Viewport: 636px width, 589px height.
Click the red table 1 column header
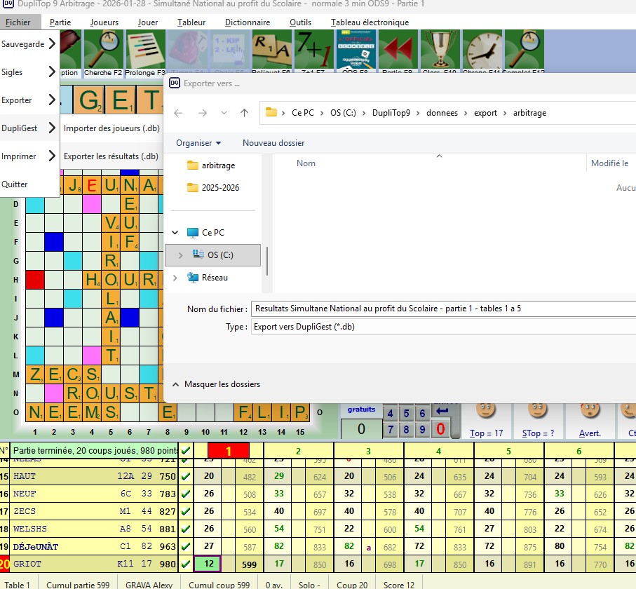pyautogui.click(x=228, y=450)
